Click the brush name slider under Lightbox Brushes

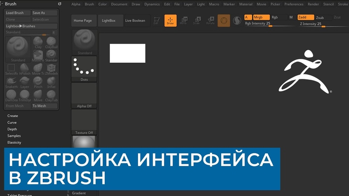pos(27,33)
